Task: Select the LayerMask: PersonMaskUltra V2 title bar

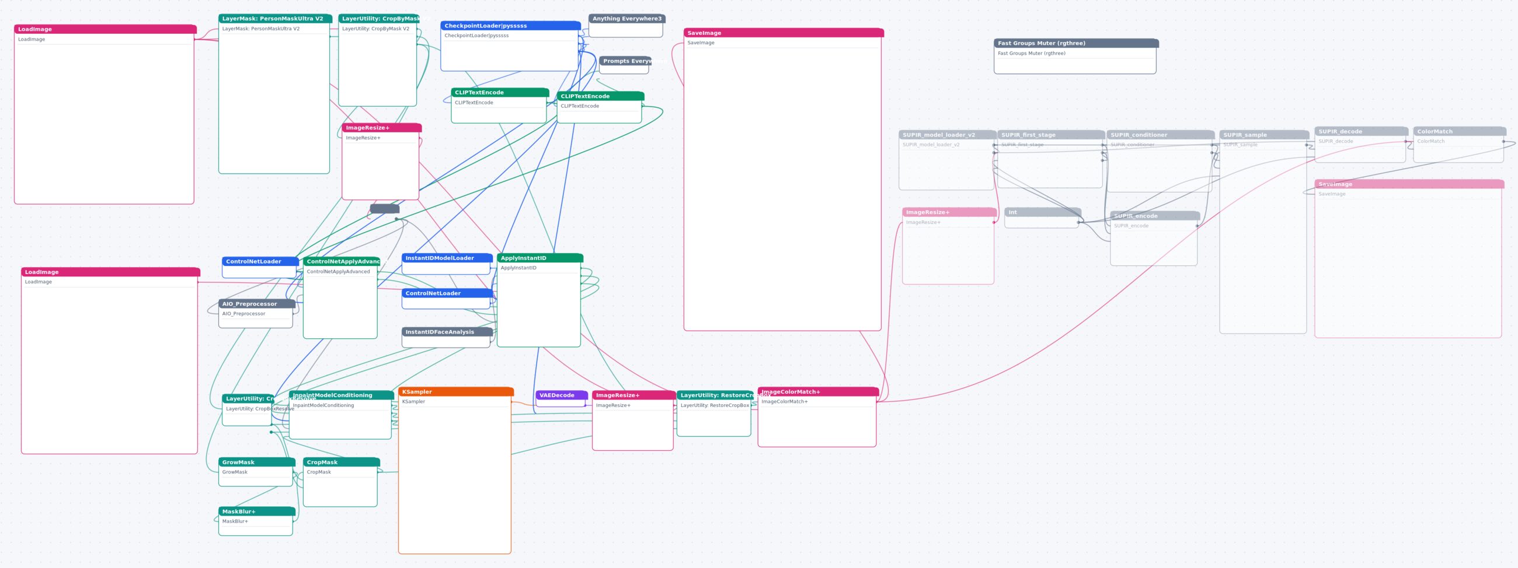Action: point(275,18)
